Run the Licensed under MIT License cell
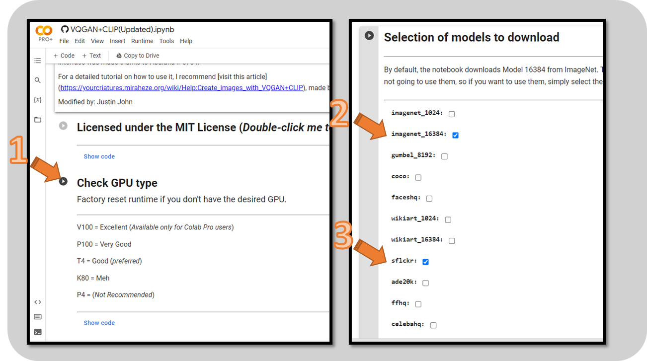 point(63,126)
